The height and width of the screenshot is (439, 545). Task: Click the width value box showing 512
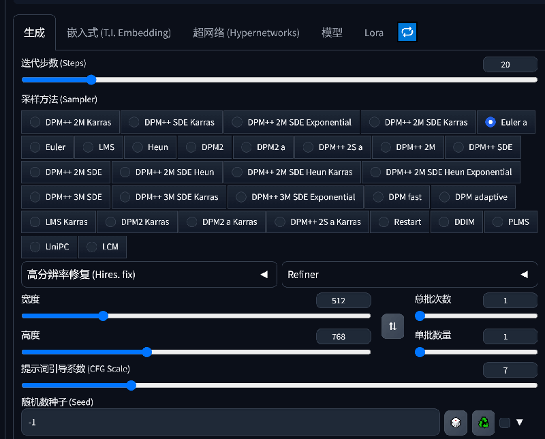pyautogui.click(x=343, y=301)
